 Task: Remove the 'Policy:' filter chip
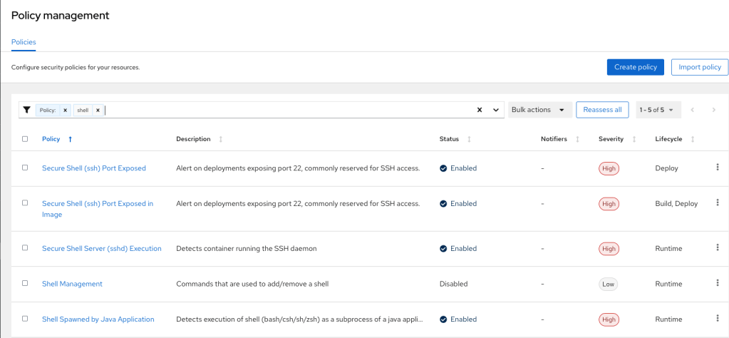click(65, 111)
